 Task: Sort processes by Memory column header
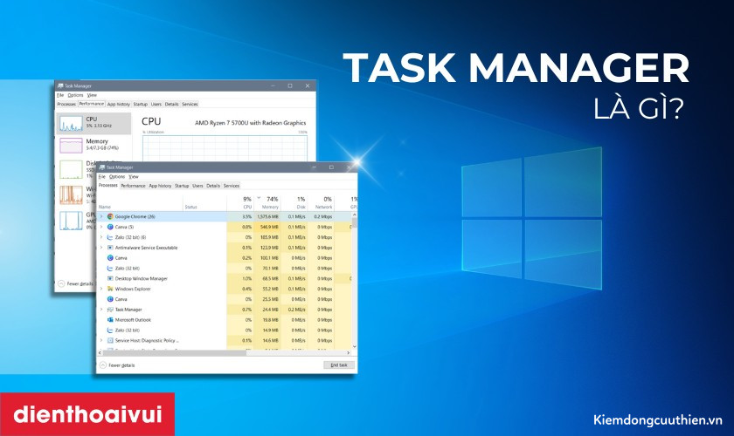(x=267, y=202)
